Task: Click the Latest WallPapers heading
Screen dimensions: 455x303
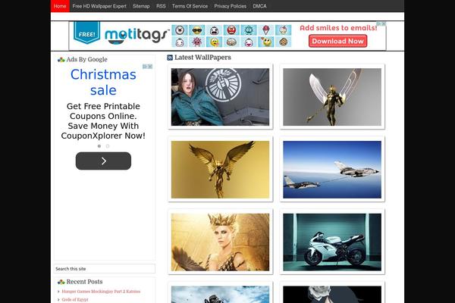Action: (x=202, y=58)
